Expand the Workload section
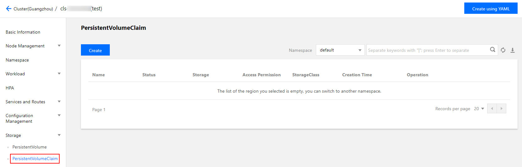Viewport: 522px width, 167px height. (59, 74)
